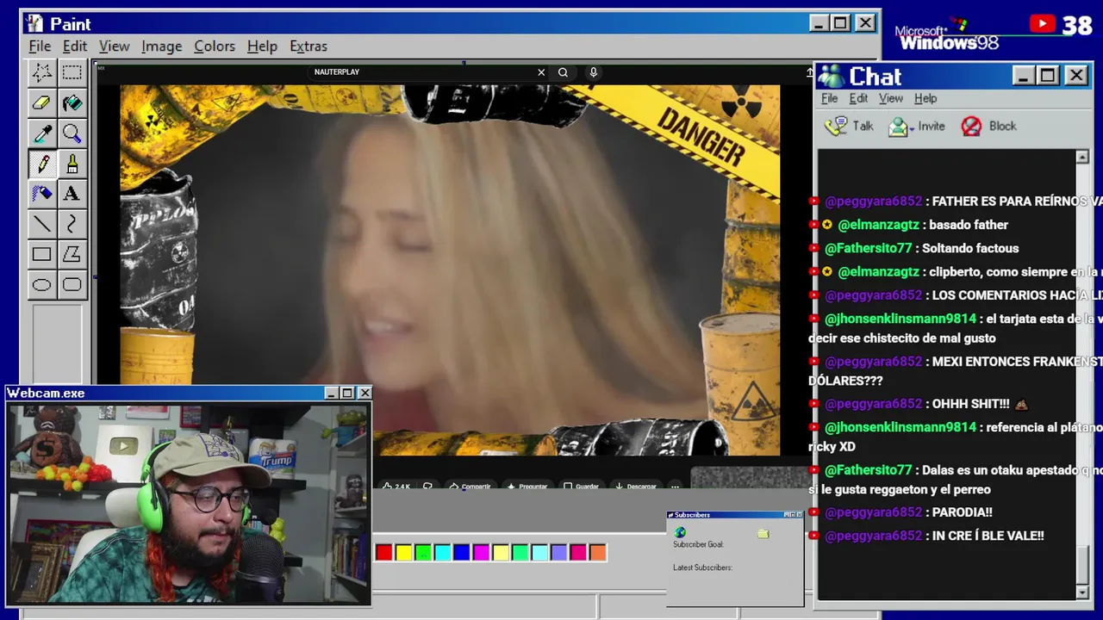Choose the Eraser tool in Paint

coord(41,103)
